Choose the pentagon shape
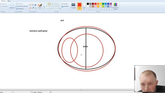The width and height of the screenshot is (165, 93). 49,6
